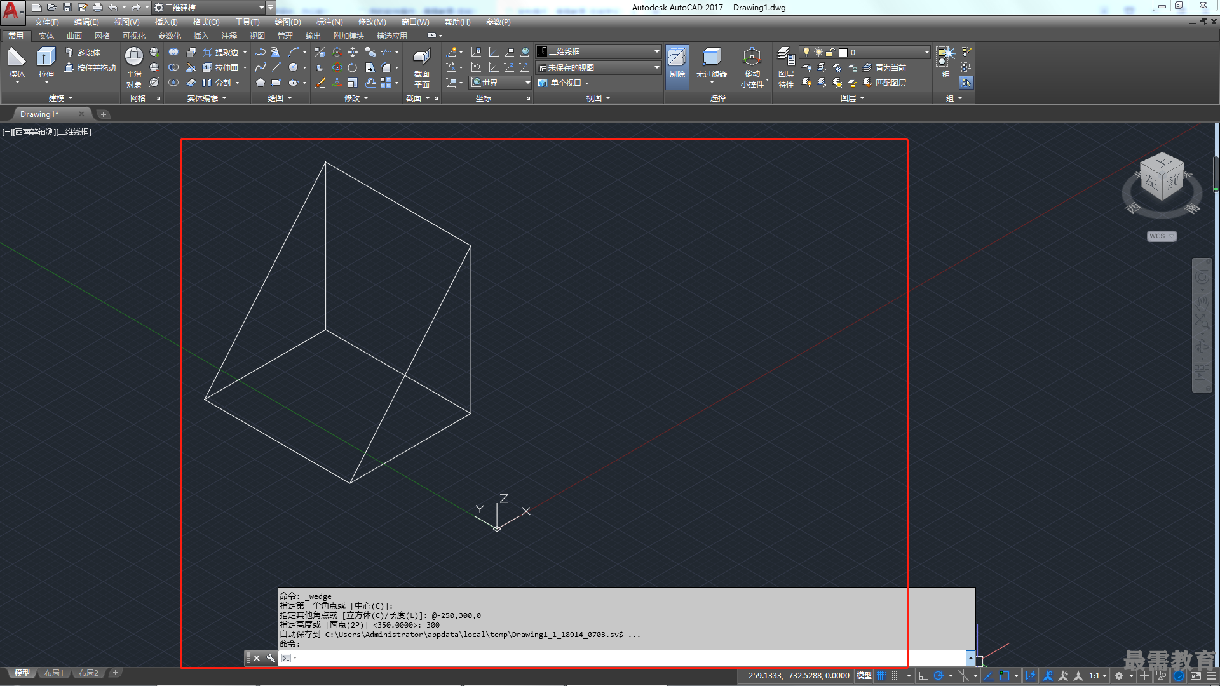Click the Undo arrow in quick access toolbar

click(x=113, y=8)
